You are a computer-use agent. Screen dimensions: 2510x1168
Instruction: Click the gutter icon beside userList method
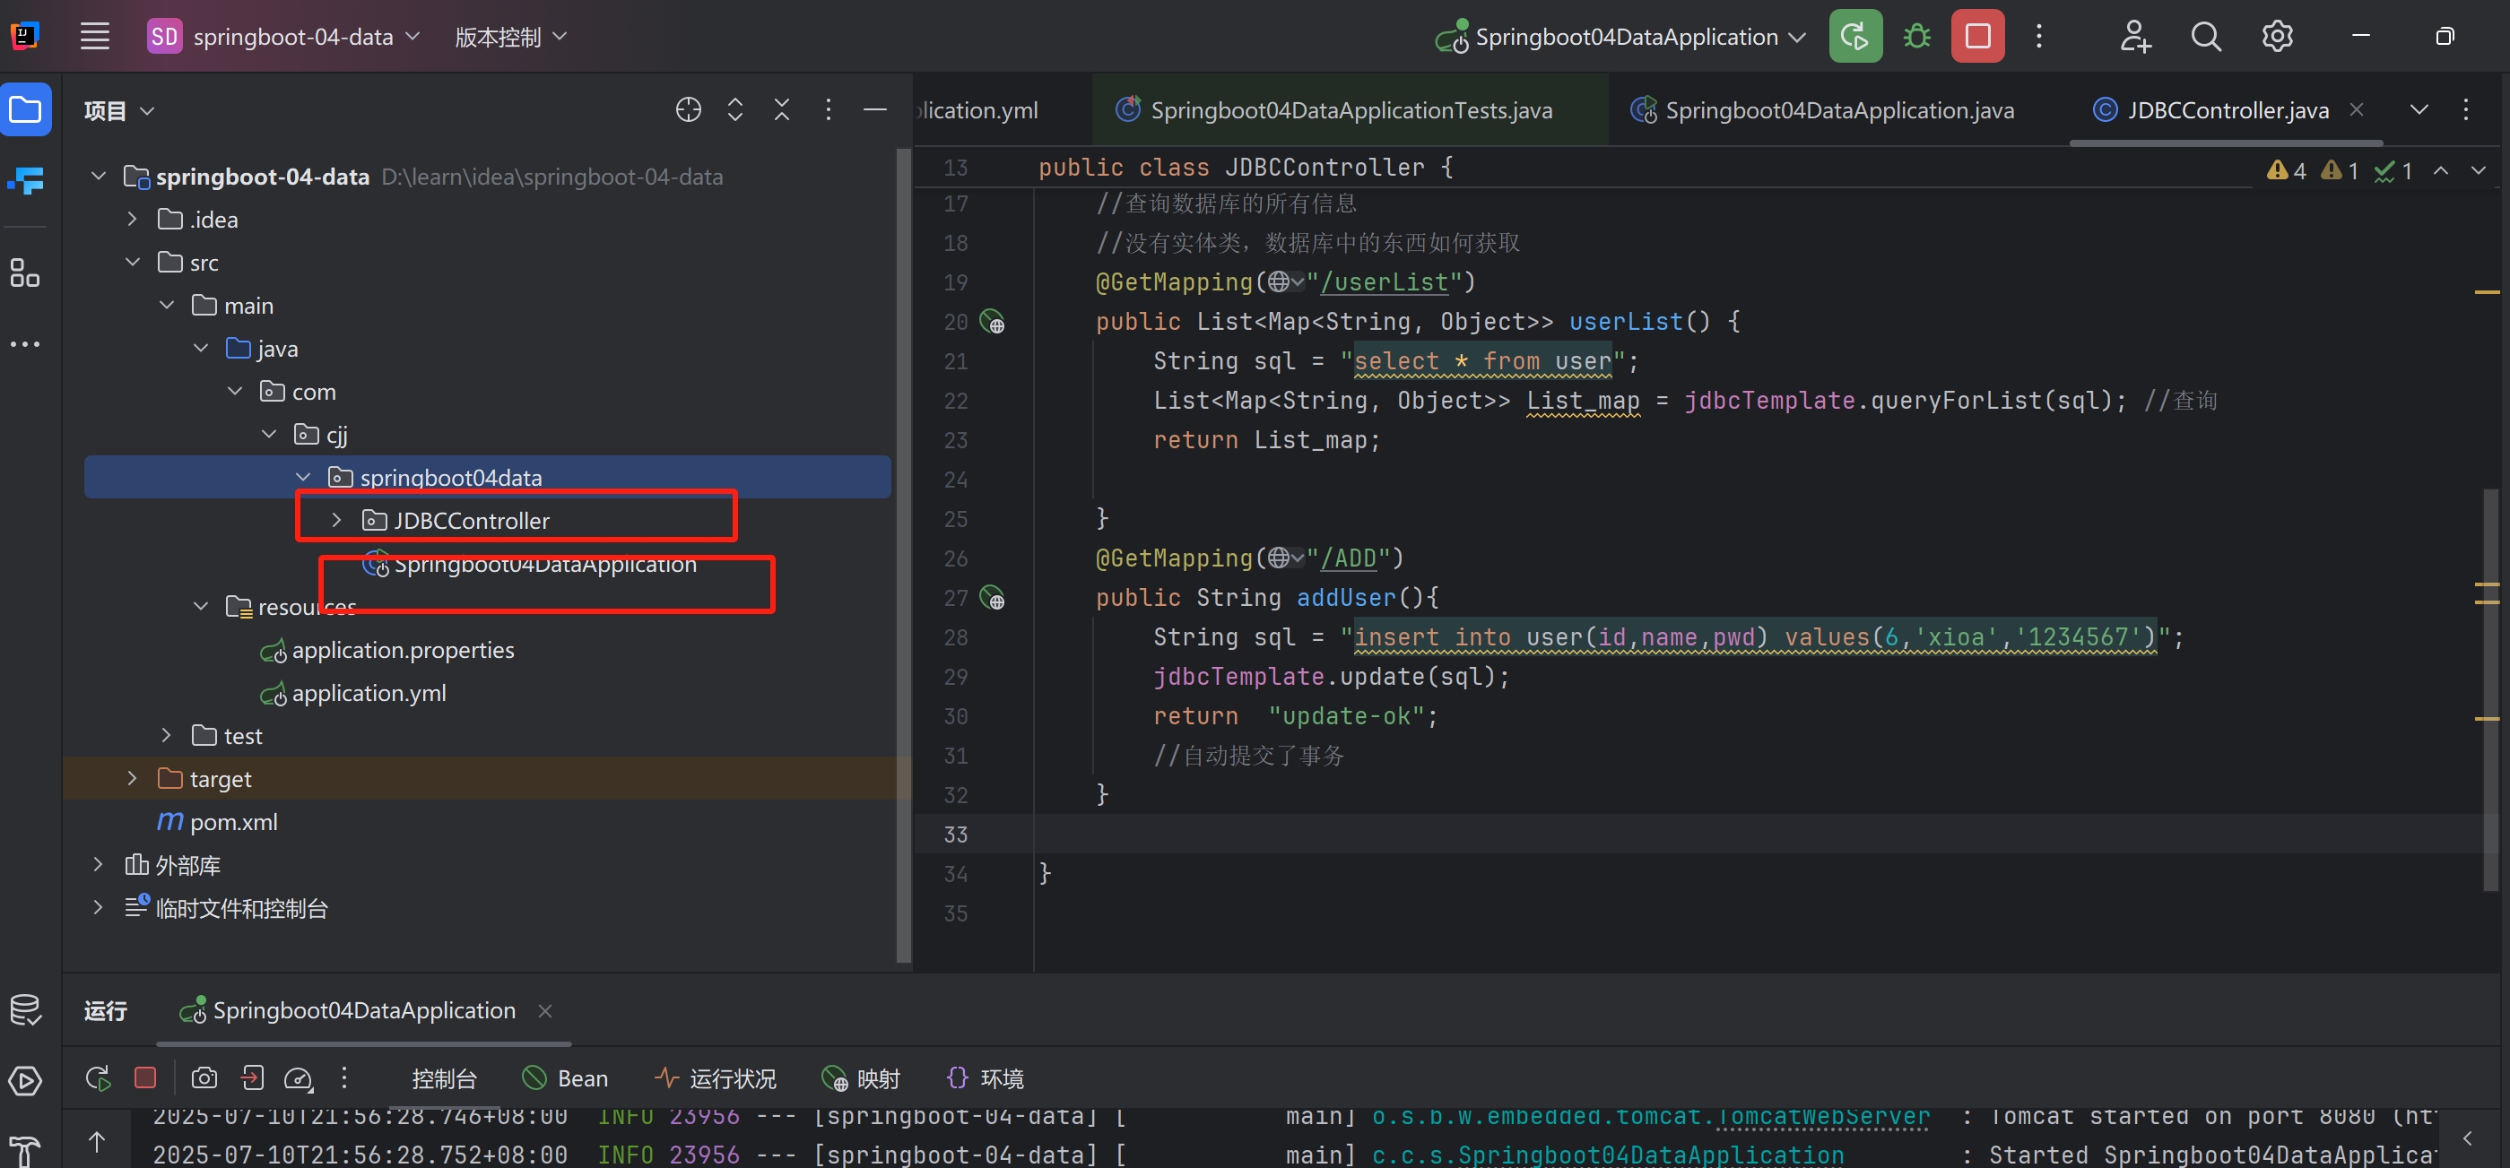coord(992,322)
